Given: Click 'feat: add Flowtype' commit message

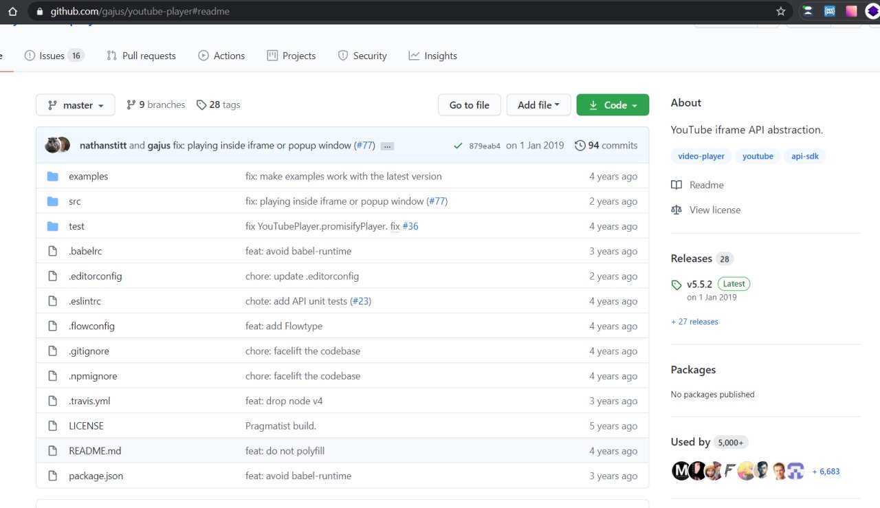Looking at the screenshot, I should 284,326.
